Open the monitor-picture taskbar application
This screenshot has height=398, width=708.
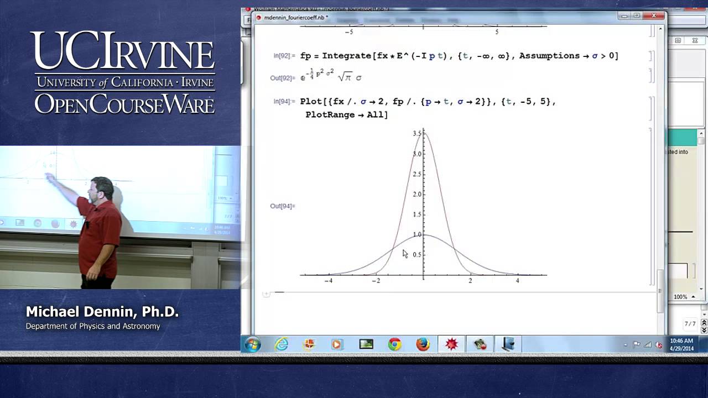[366, 344]
